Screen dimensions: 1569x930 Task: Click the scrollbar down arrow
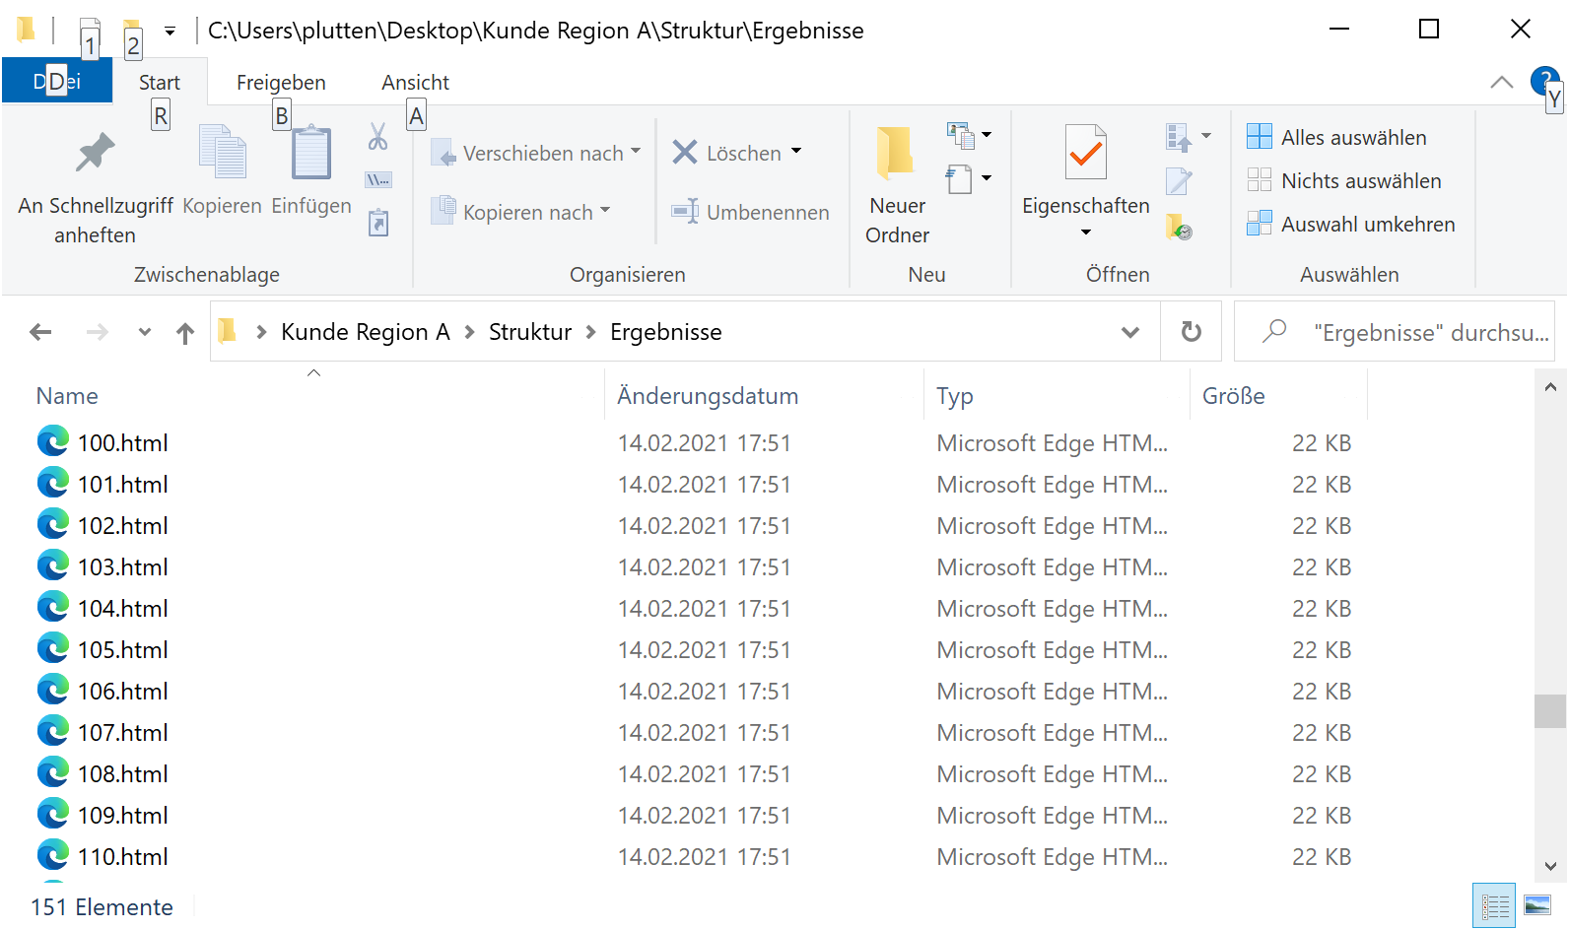pyautogui.click(x=1550, y=867)
